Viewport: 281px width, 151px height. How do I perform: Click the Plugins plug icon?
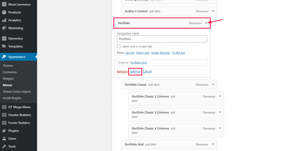point(4,131)
